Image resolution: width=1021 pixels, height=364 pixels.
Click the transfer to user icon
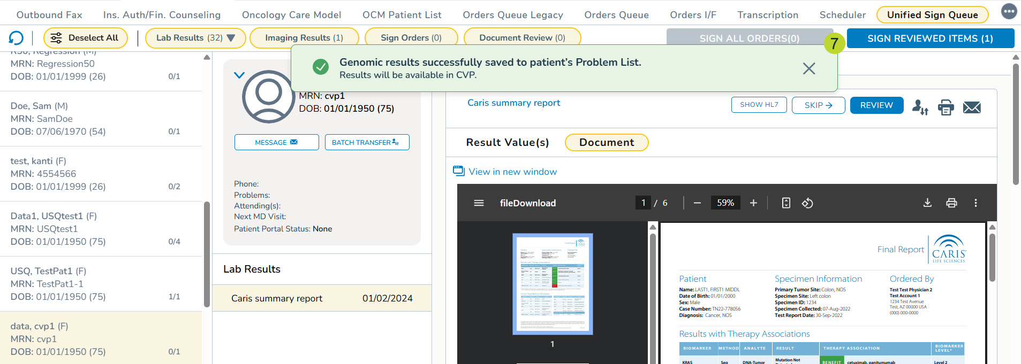tap(920, 107)
